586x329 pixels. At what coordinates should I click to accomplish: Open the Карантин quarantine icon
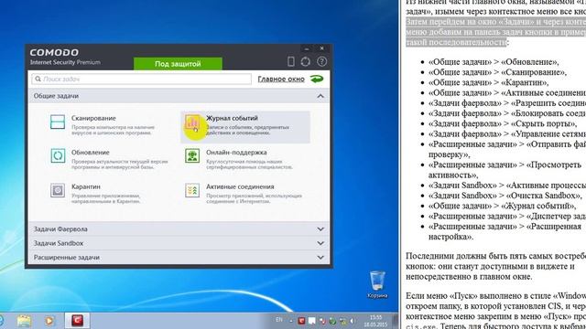(x=58, y=190)
